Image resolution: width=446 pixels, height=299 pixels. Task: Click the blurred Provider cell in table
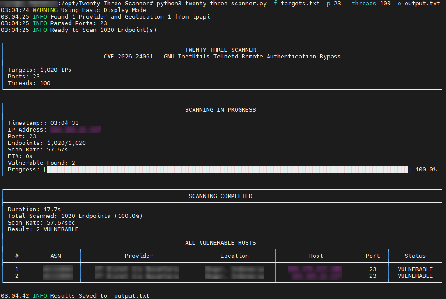click(137, 272)
